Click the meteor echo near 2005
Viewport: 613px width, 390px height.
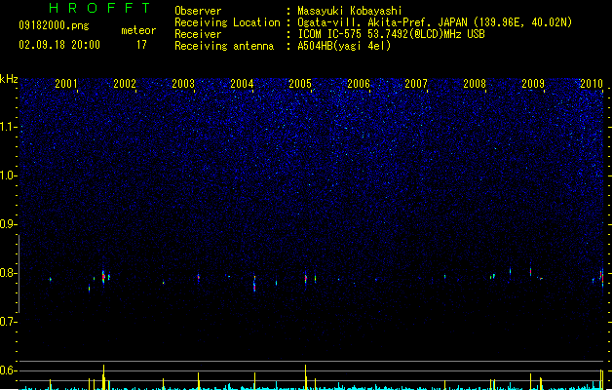(x=306, y=278)
